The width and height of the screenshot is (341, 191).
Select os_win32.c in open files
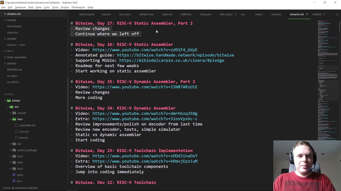coord(13,82)
